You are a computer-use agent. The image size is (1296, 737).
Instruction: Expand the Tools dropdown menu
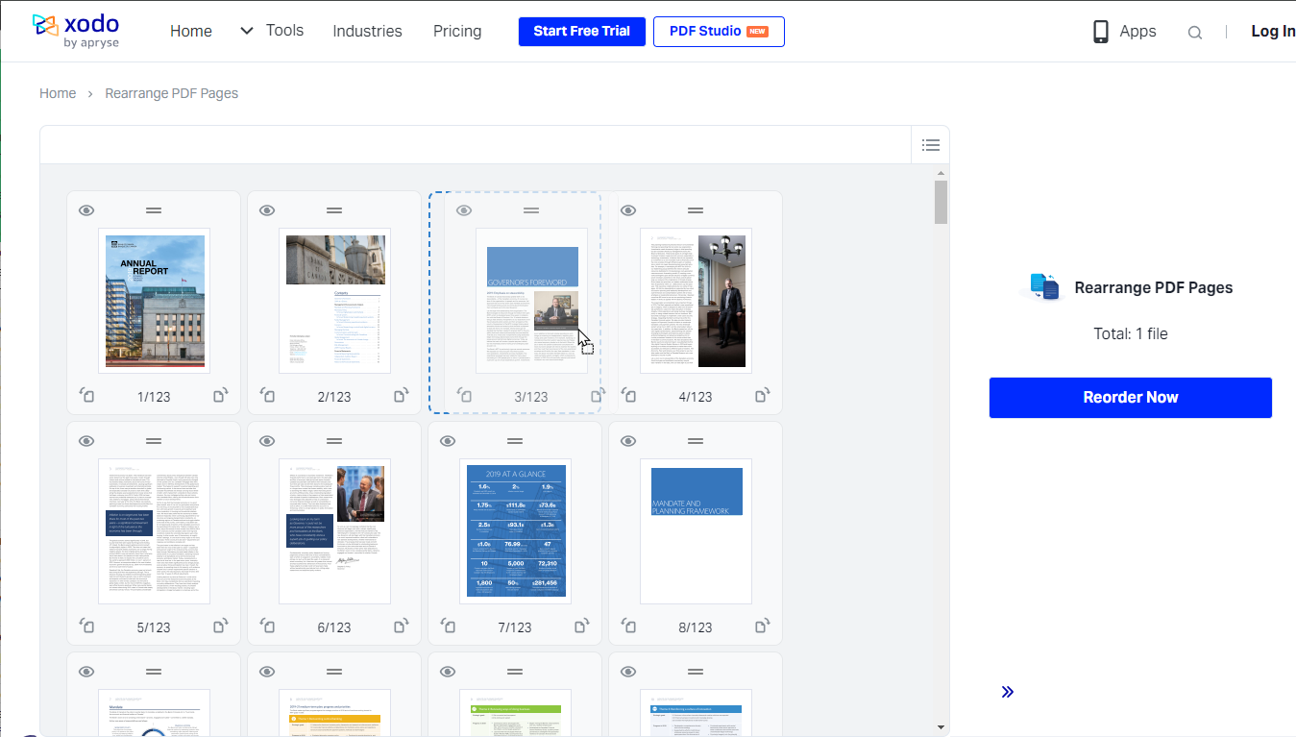(272, 31)
